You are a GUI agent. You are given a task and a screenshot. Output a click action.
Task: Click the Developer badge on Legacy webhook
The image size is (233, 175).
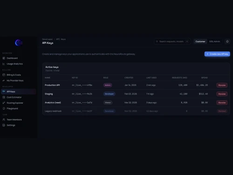110,111
